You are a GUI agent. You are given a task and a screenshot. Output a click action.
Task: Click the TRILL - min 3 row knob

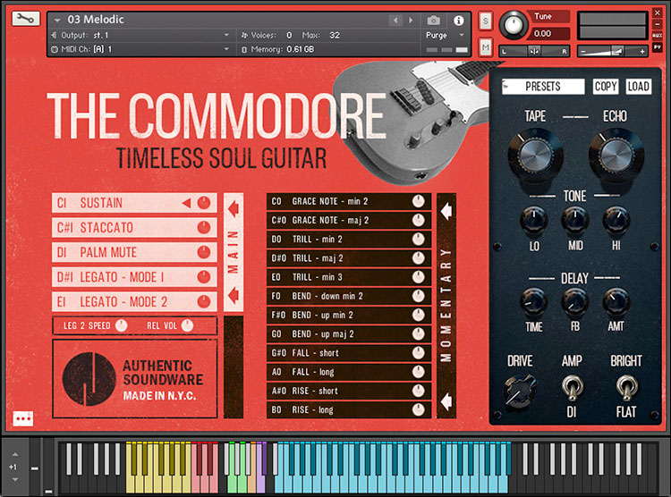click(x=419, y=277)
